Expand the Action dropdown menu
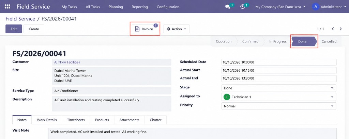Image resolution: width=349 pixels, height=139 pixels. (x=176, y=29)
